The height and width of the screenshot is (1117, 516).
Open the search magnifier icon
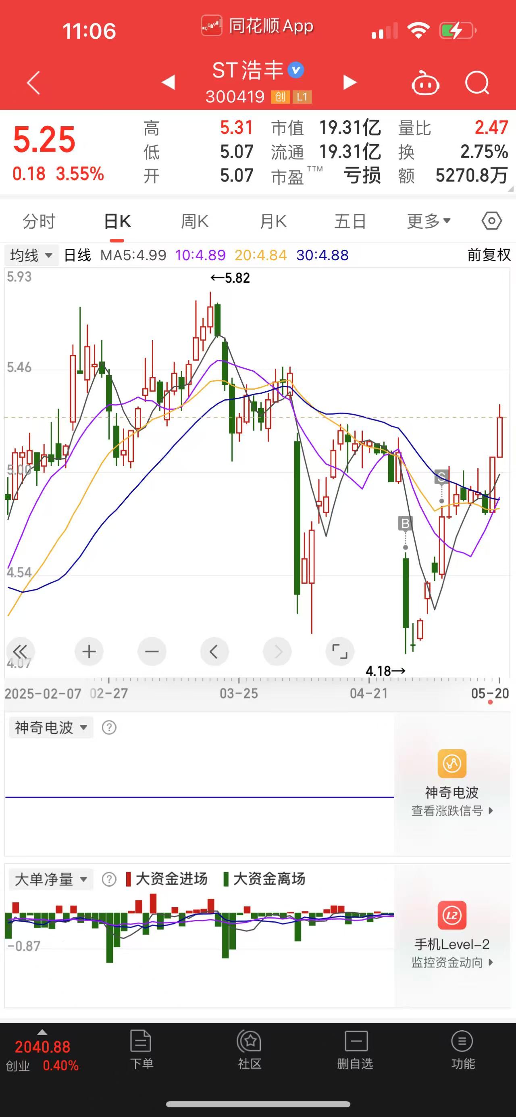coord(477,82)
